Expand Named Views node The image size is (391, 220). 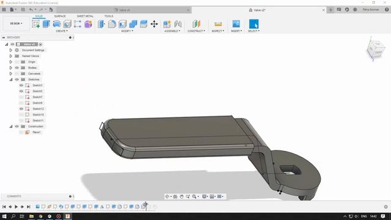click(x=11, y=56)
